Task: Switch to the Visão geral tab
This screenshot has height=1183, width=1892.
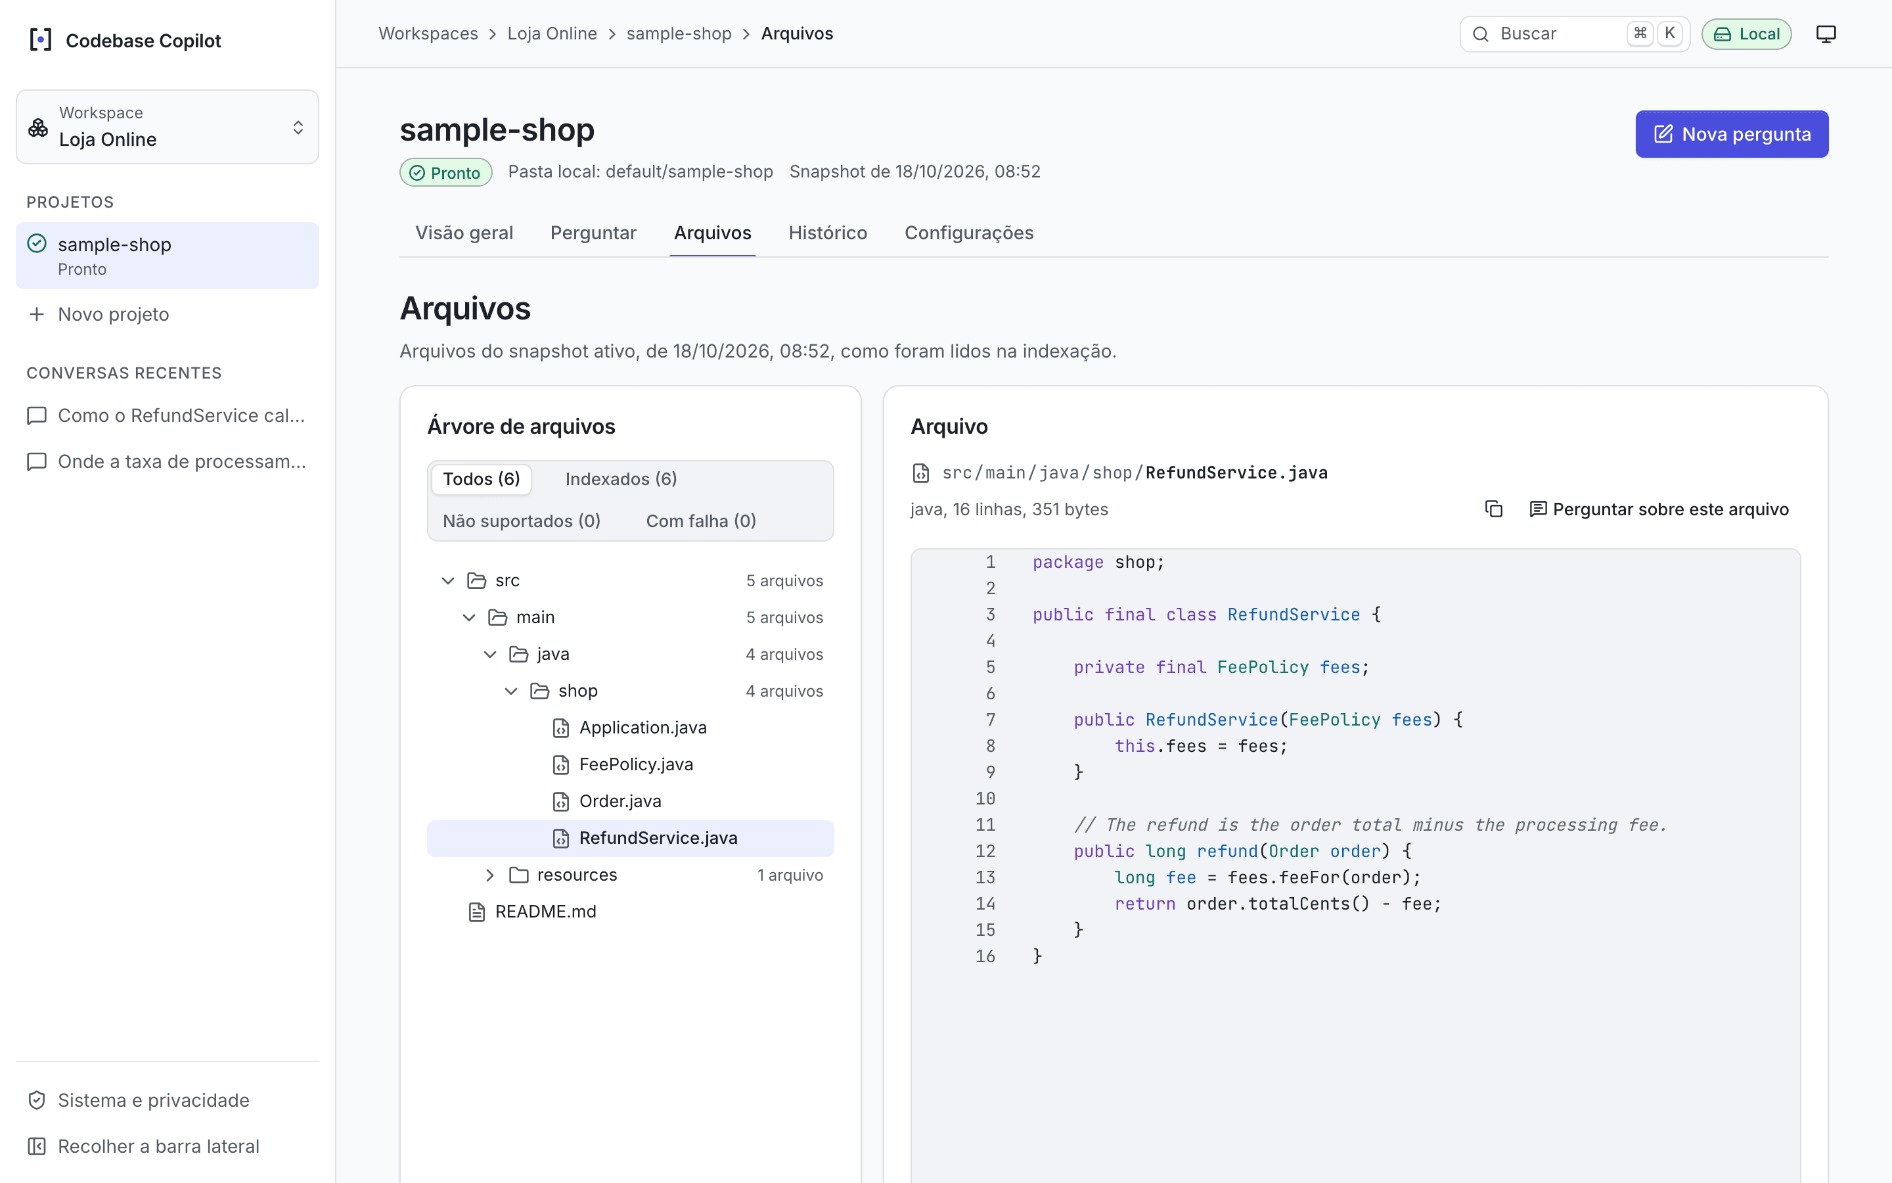Action: pyautogui.click(x=464, y=233)
